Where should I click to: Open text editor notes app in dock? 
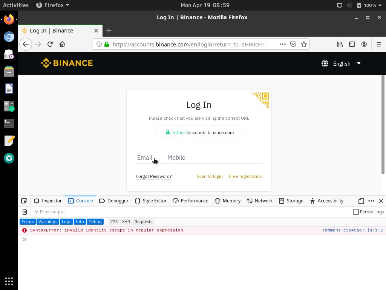(9, 141)
